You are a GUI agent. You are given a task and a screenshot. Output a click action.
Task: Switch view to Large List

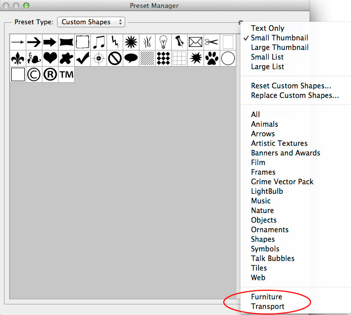[x=267, y=67]
